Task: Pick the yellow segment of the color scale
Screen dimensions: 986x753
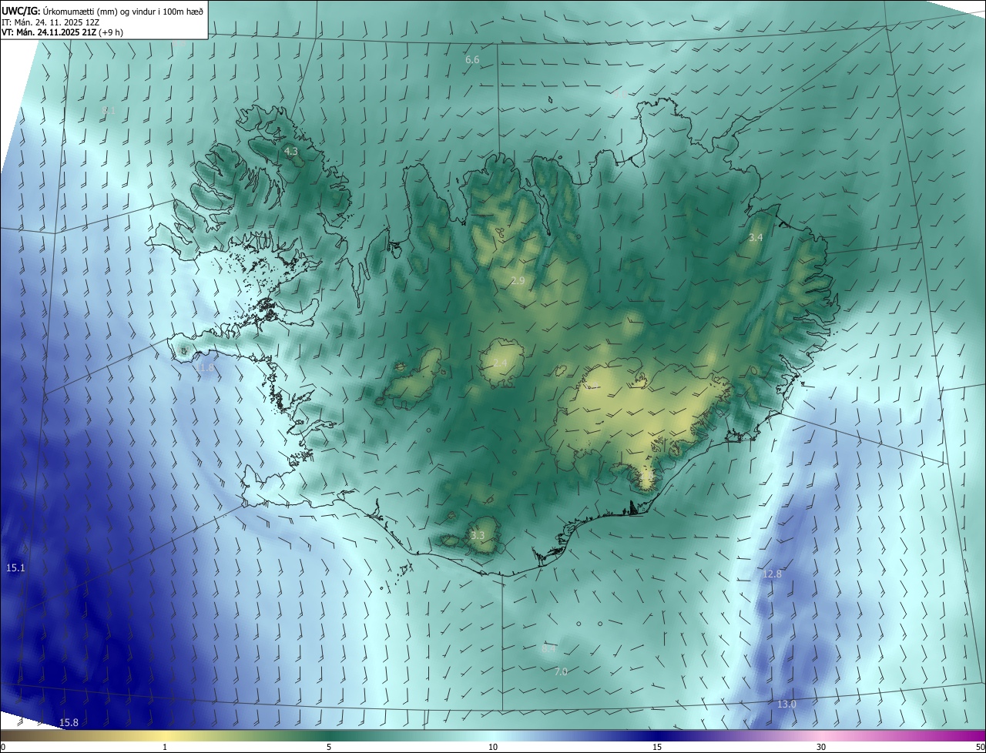Action: [x=165, y=735]
